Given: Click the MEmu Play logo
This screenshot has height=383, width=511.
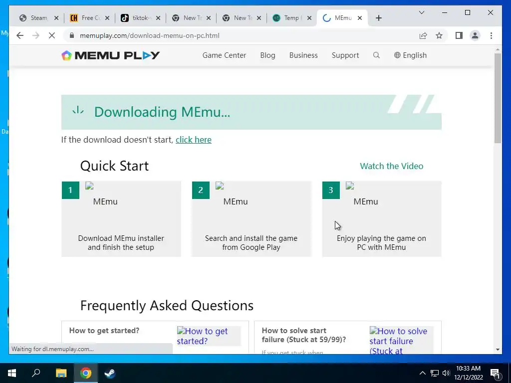Looking at the screenshot, I should coord(110,55).
